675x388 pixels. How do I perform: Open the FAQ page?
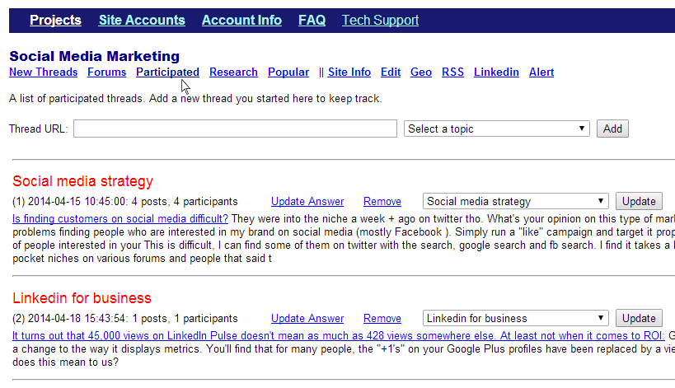click(312, 21)
